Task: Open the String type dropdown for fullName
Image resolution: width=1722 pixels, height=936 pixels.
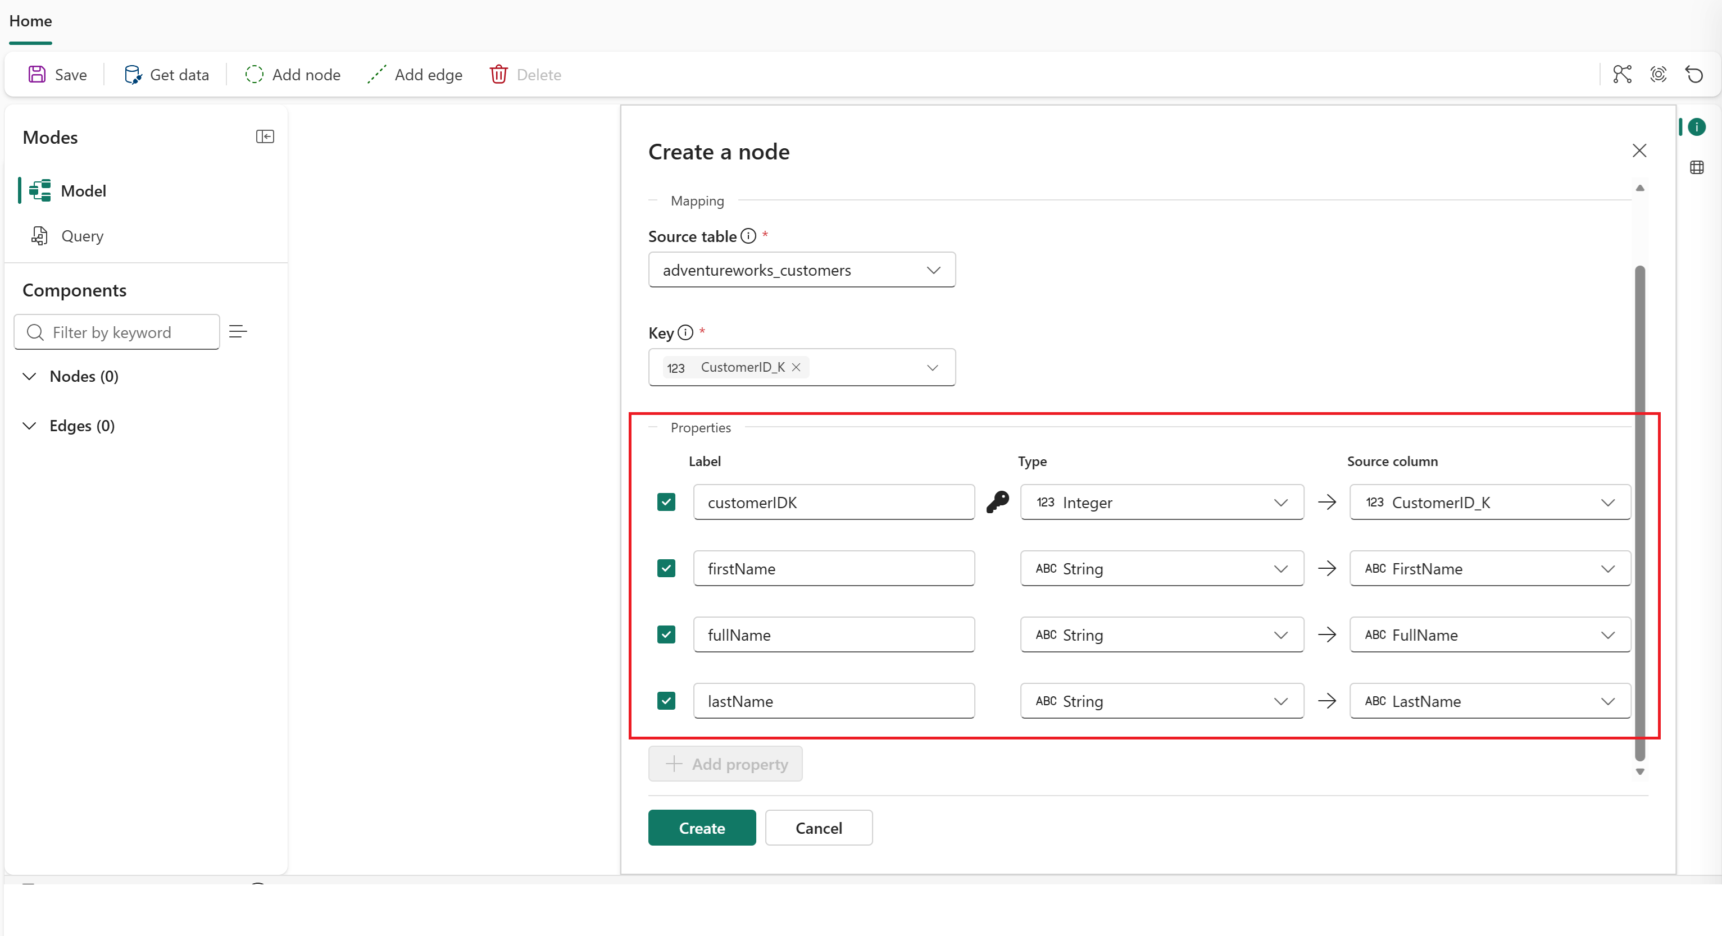Action: (x=1162, y=634)
